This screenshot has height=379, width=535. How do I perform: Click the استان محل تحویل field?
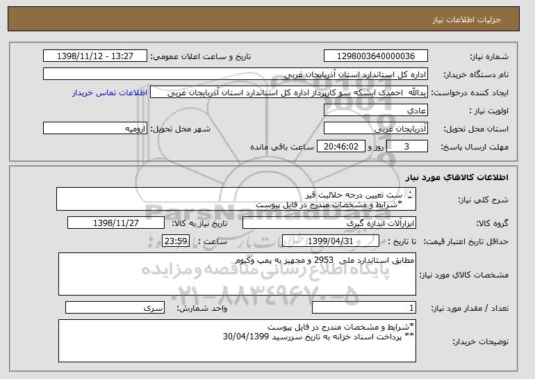pos(376,129)
